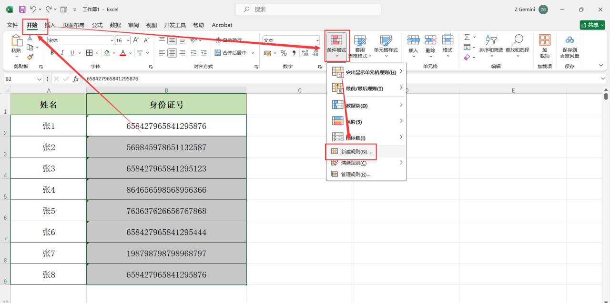Switch to the Formulas (公式) tab
Image resolution: width=610 pixels, height=303 pixels.
[97, 25]
